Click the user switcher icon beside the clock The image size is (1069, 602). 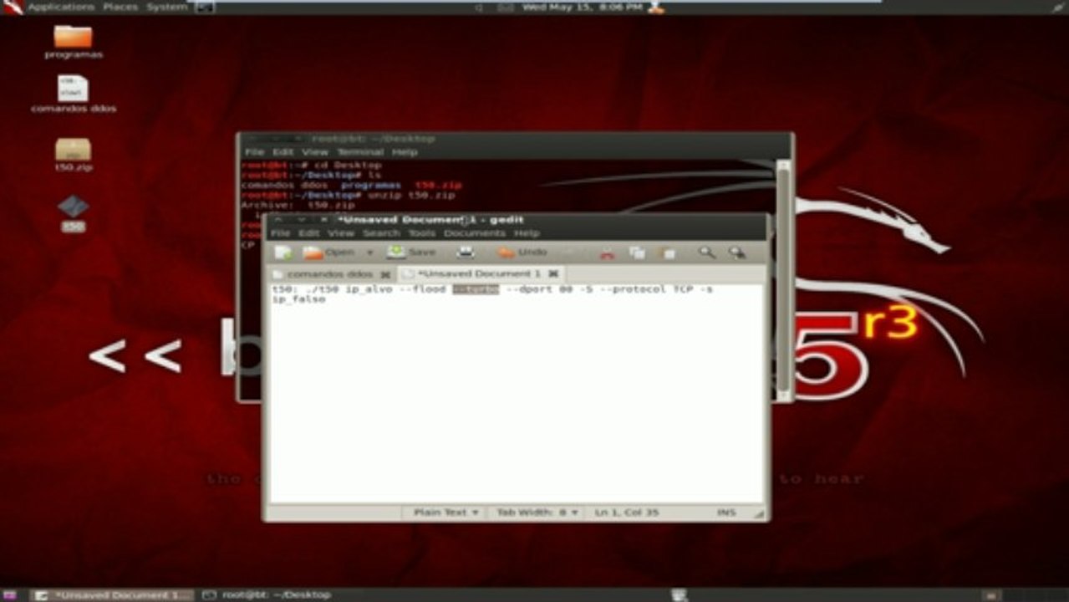click(656, 7)
